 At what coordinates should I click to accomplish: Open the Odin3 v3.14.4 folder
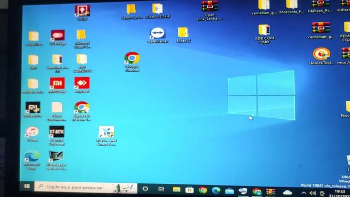[157, 11]
